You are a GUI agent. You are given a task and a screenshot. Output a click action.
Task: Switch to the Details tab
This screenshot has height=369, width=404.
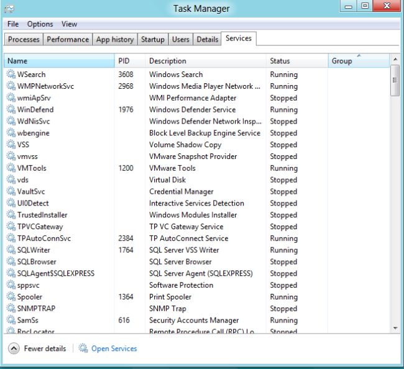(208, 39)
